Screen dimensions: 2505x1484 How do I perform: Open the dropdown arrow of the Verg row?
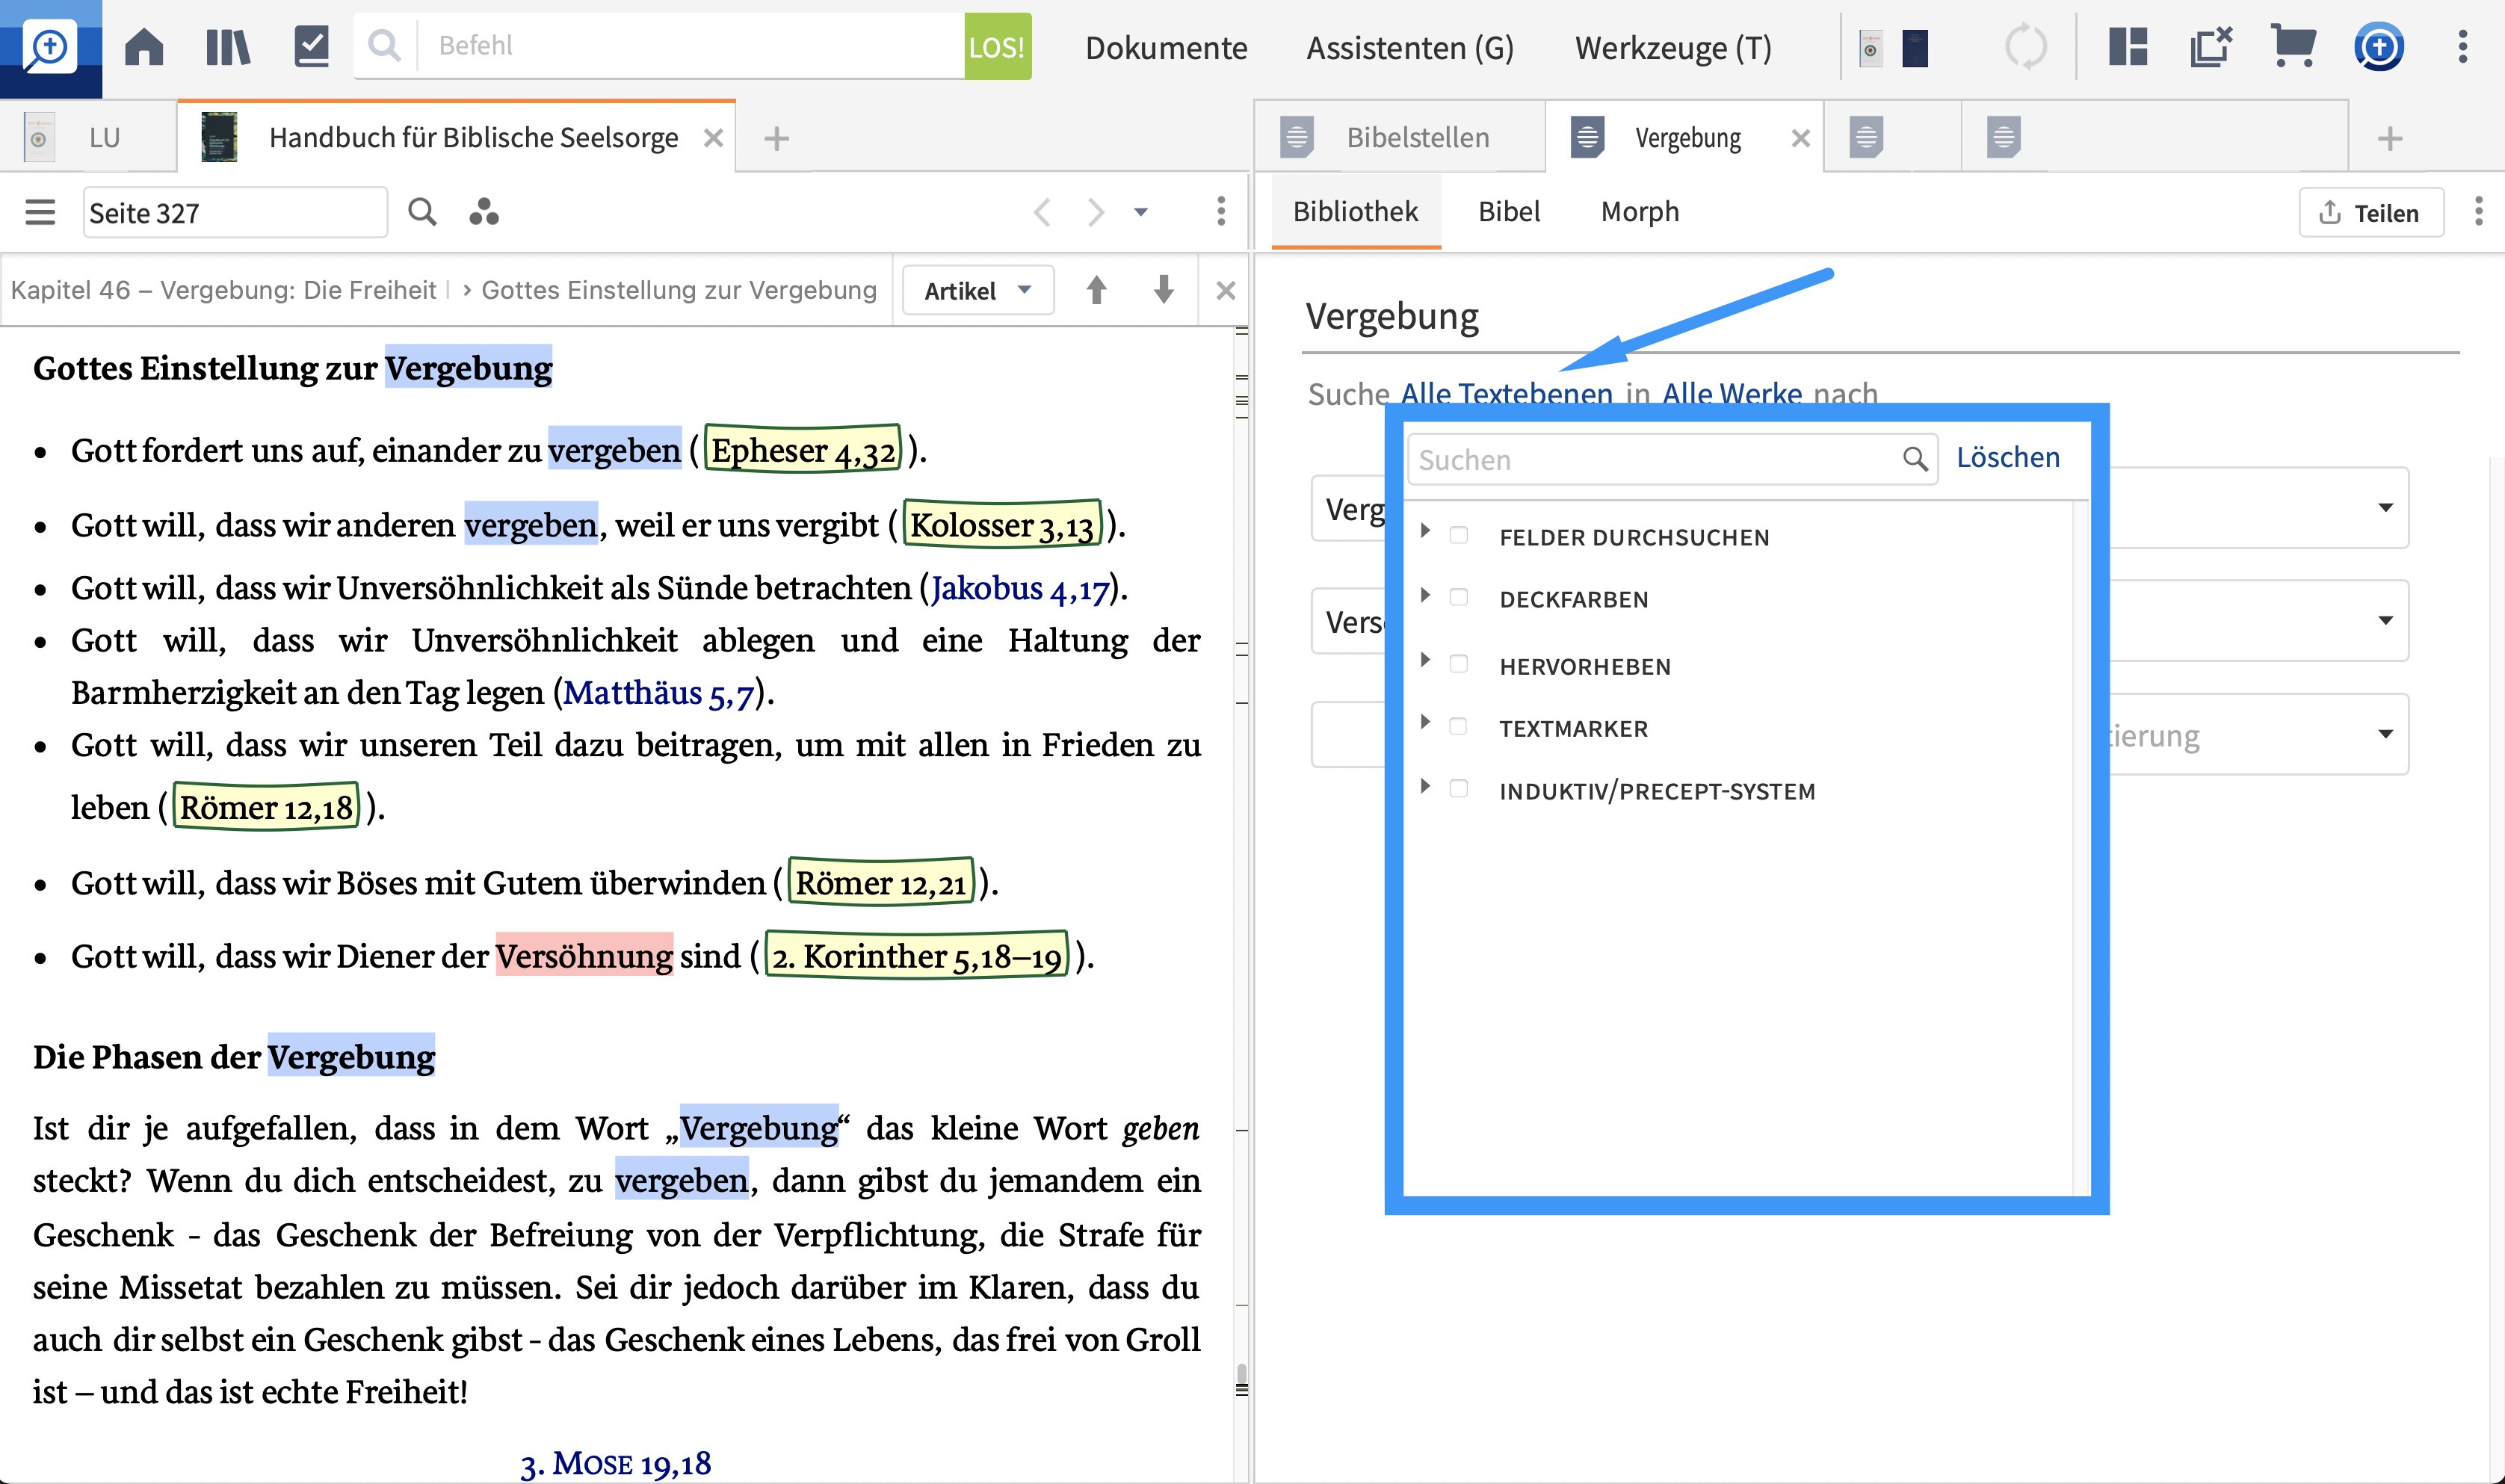coord(2385,507)
